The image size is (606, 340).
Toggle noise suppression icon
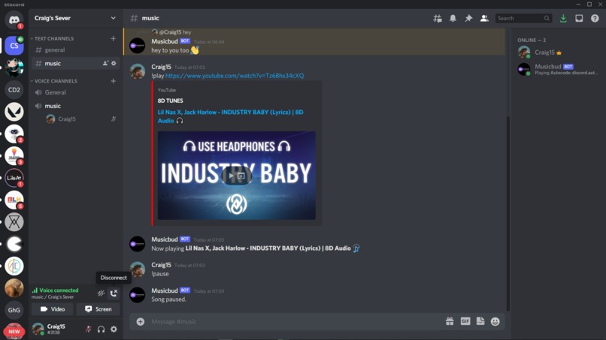(x=101, y=293)
